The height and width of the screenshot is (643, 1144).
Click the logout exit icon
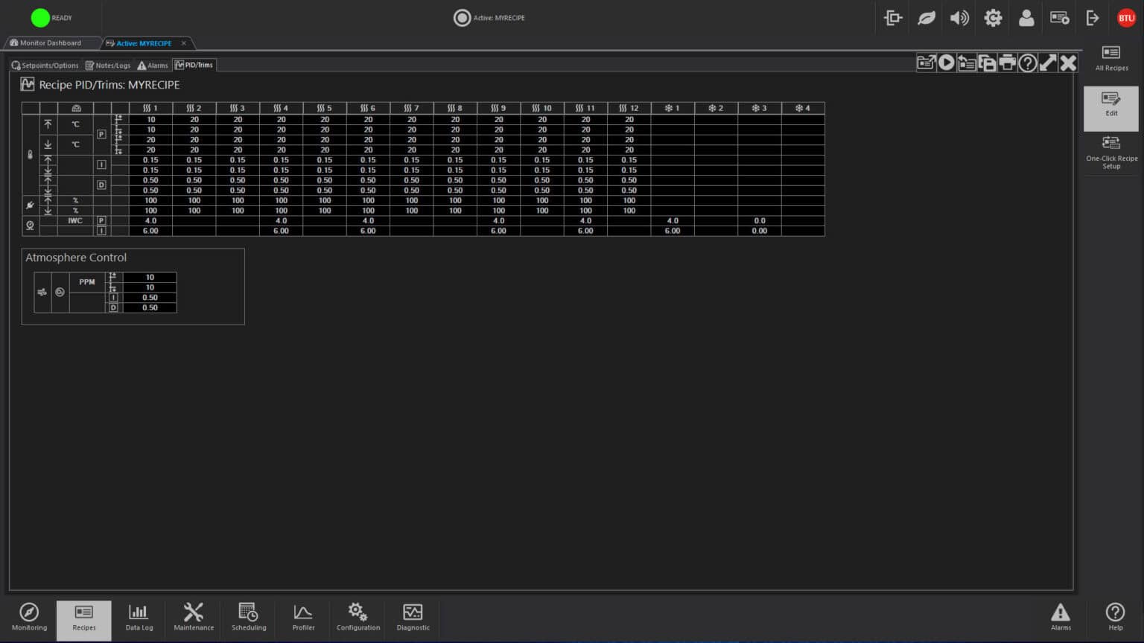point(1093,18)
